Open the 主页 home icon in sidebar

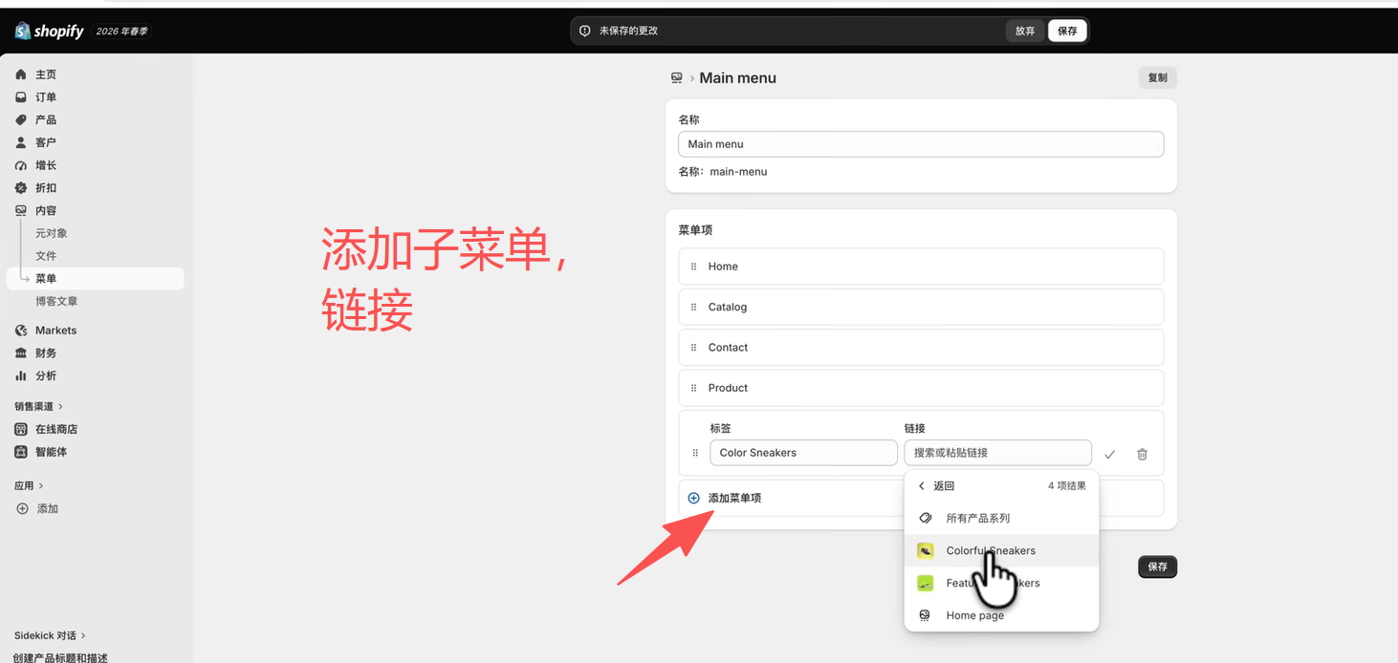click(x=21, y=75)
